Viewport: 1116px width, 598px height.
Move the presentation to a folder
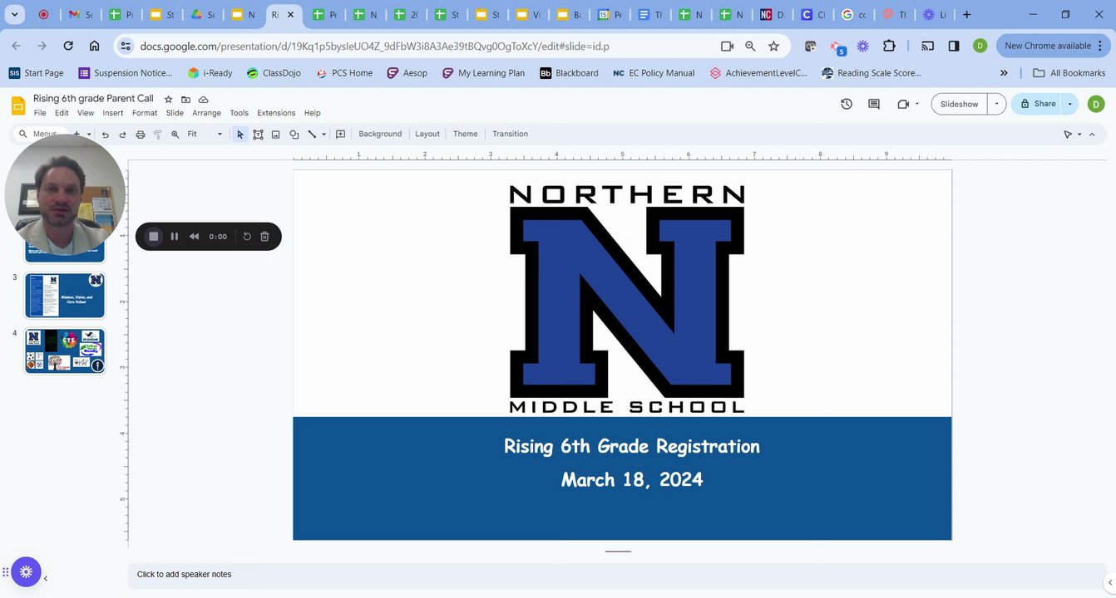click(186, 99)
